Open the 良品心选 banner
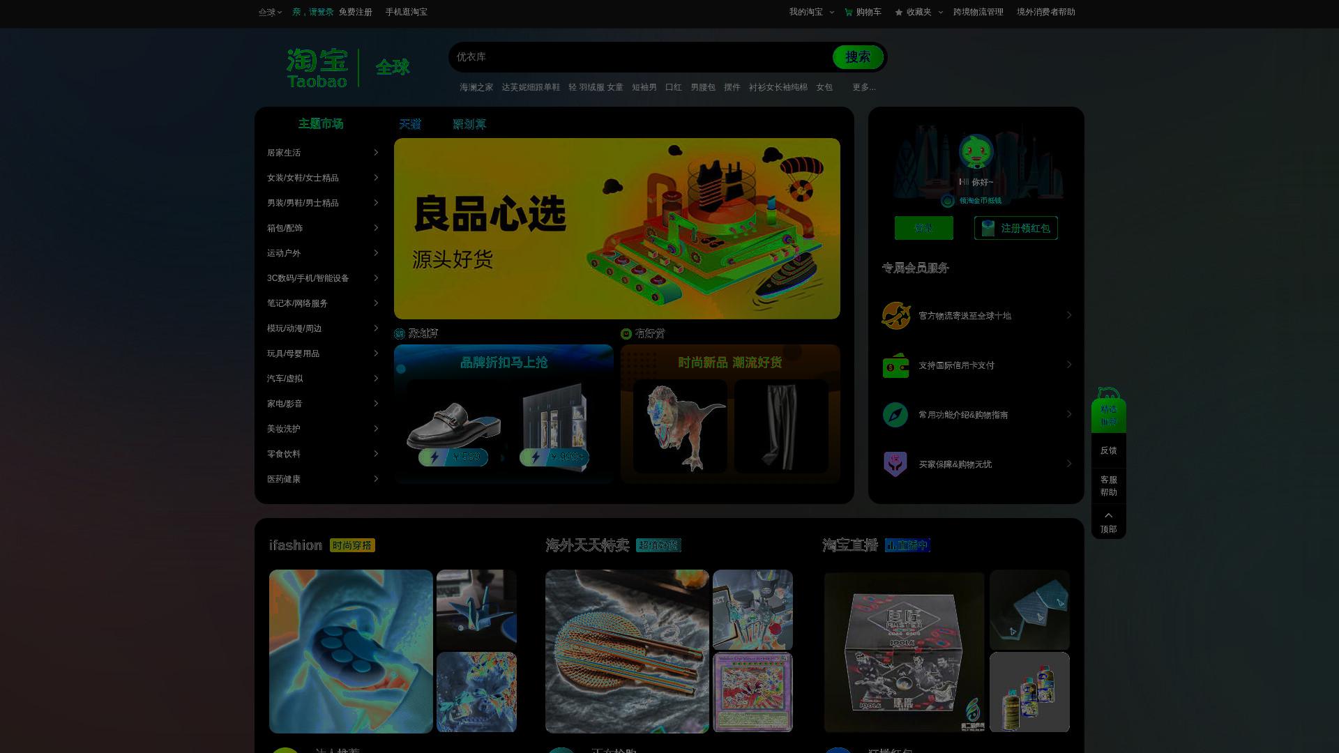 [617, 229]
